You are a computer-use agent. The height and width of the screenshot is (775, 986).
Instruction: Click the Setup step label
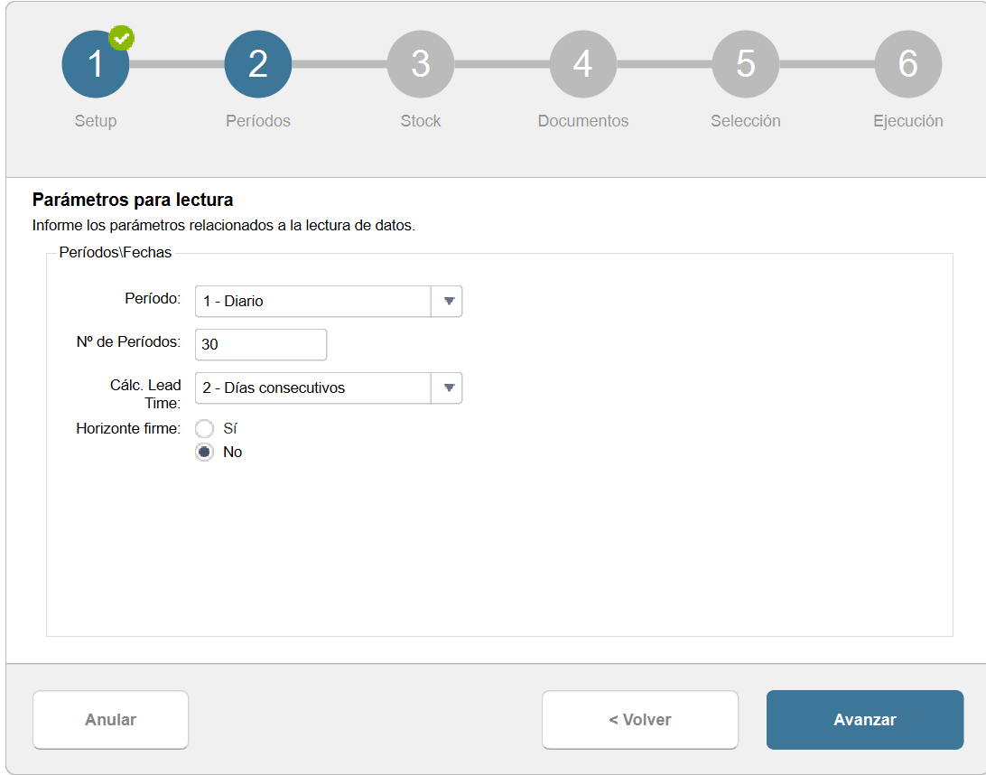(x=96, y=121)
